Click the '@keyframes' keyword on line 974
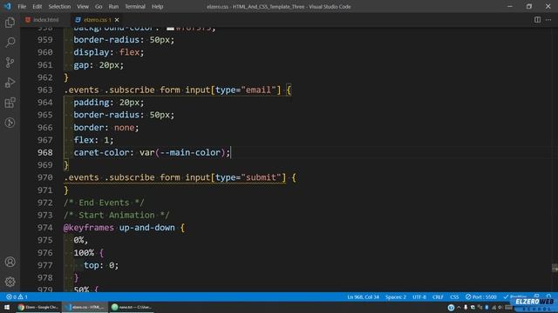This screenshot has height=313, width=558. (89, 228)
